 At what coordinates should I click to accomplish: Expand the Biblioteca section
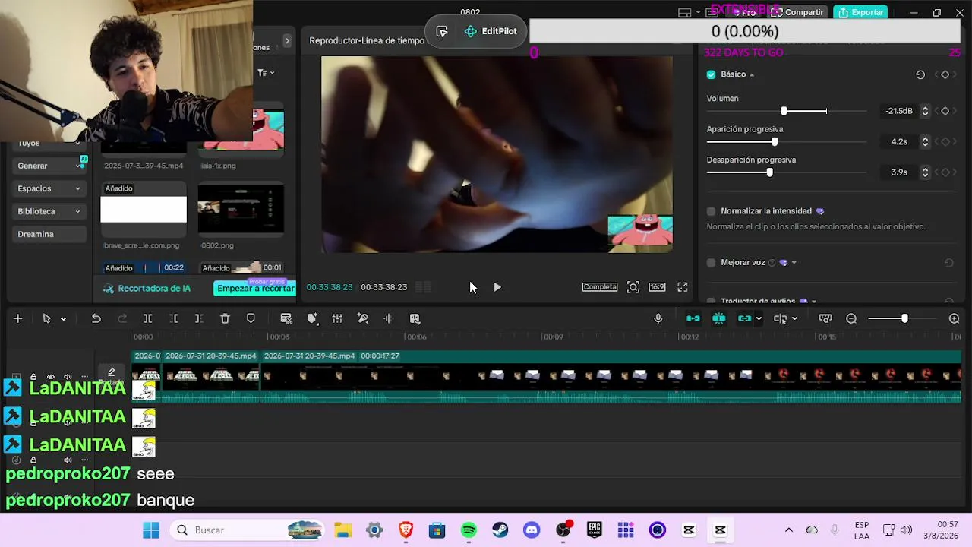(77, 211)
